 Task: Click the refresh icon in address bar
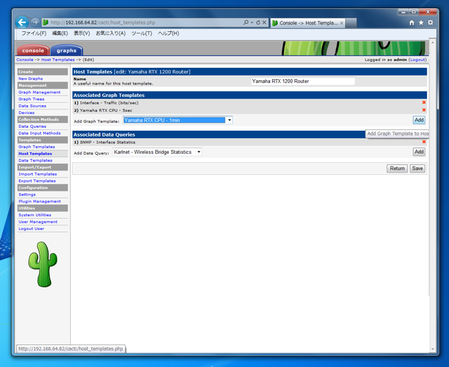click(x=258, y=22)
